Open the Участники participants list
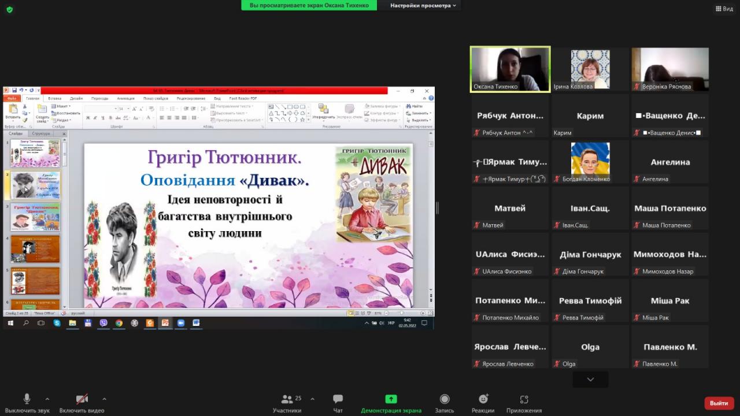The height and width of the screenshot is (416, 740). (287, 399)
